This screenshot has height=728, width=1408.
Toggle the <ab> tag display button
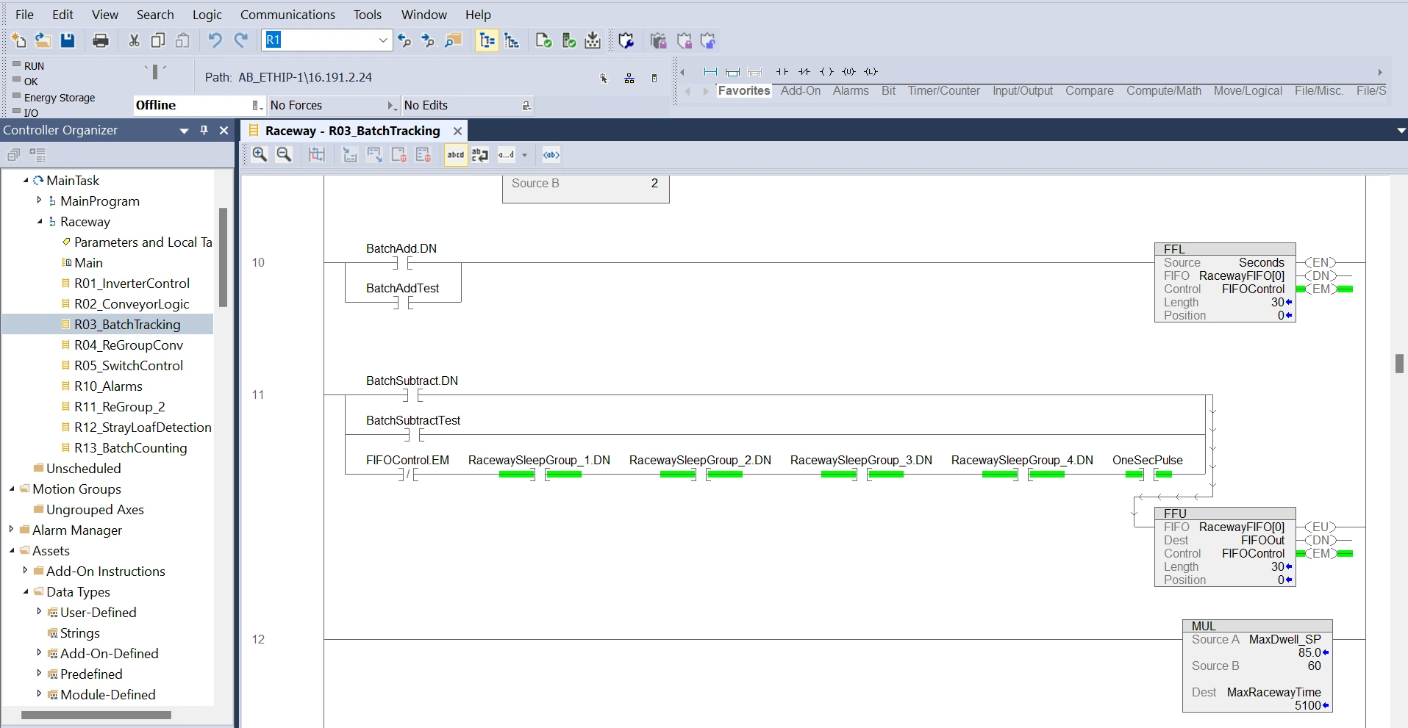551,154
